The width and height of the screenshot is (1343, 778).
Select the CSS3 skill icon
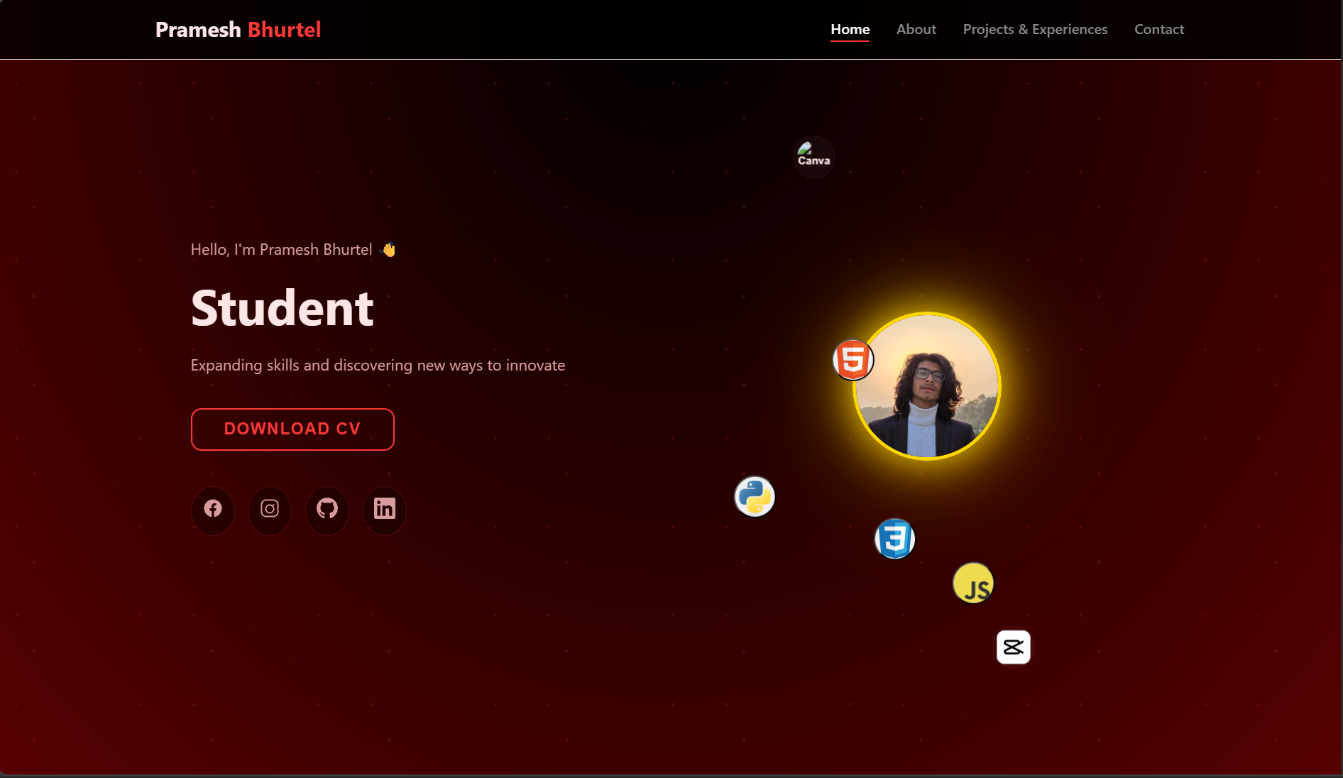coord(895,539)
